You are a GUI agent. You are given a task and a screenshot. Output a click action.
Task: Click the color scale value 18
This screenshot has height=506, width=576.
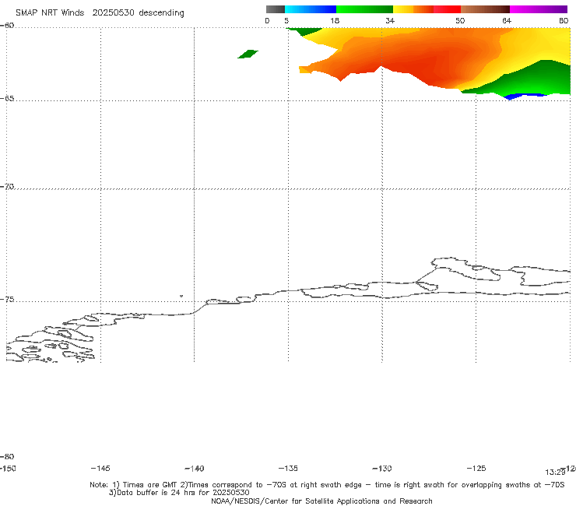click(x=335, y=21)
